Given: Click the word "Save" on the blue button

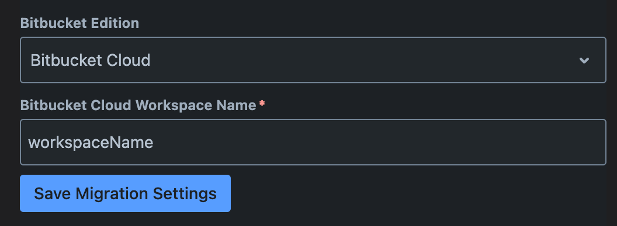Looking at the screenshot, I should (x=53, y=193).
